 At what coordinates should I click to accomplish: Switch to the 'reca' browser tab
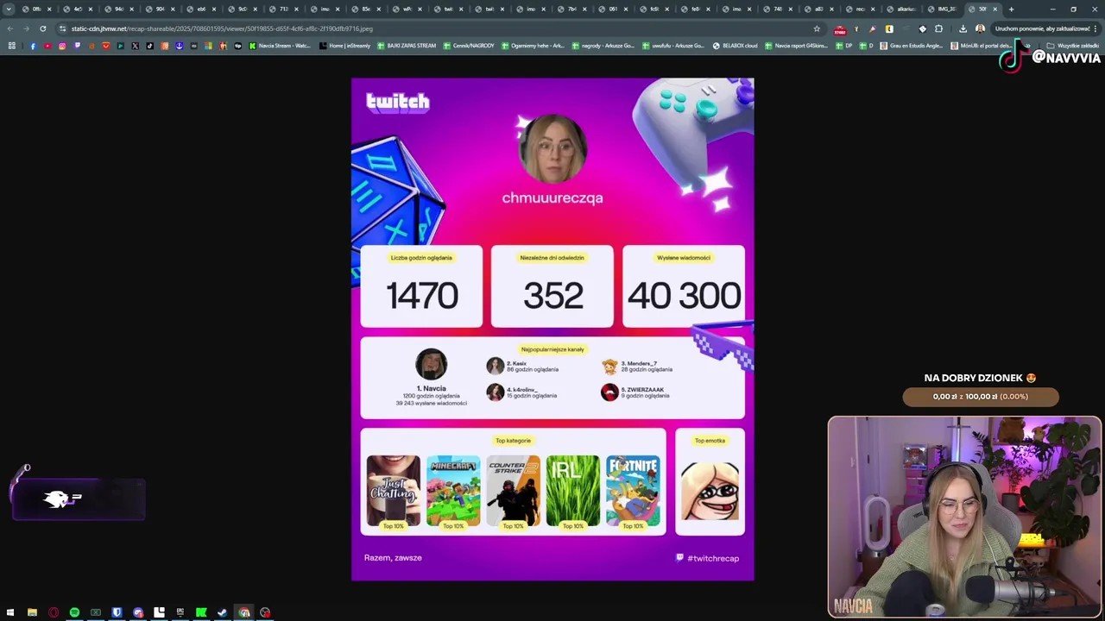(861, 9)
